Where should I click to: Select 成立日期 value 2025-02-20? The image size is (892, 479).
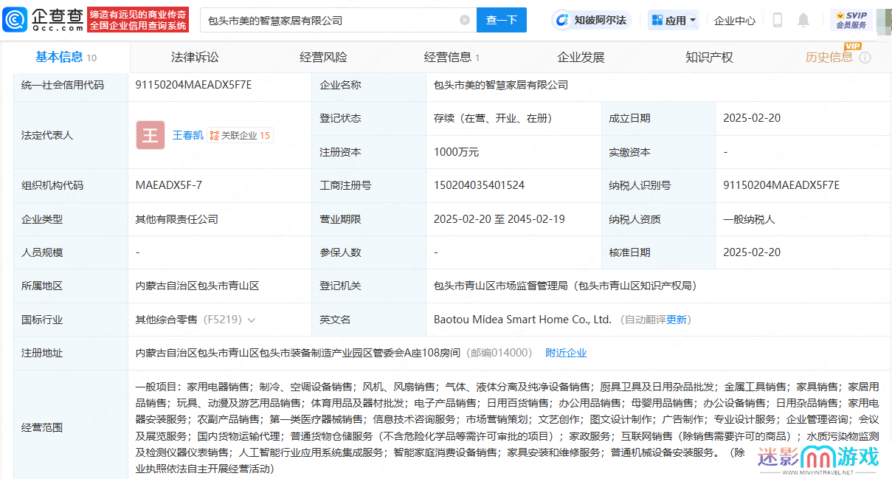[x=752, y=118]
